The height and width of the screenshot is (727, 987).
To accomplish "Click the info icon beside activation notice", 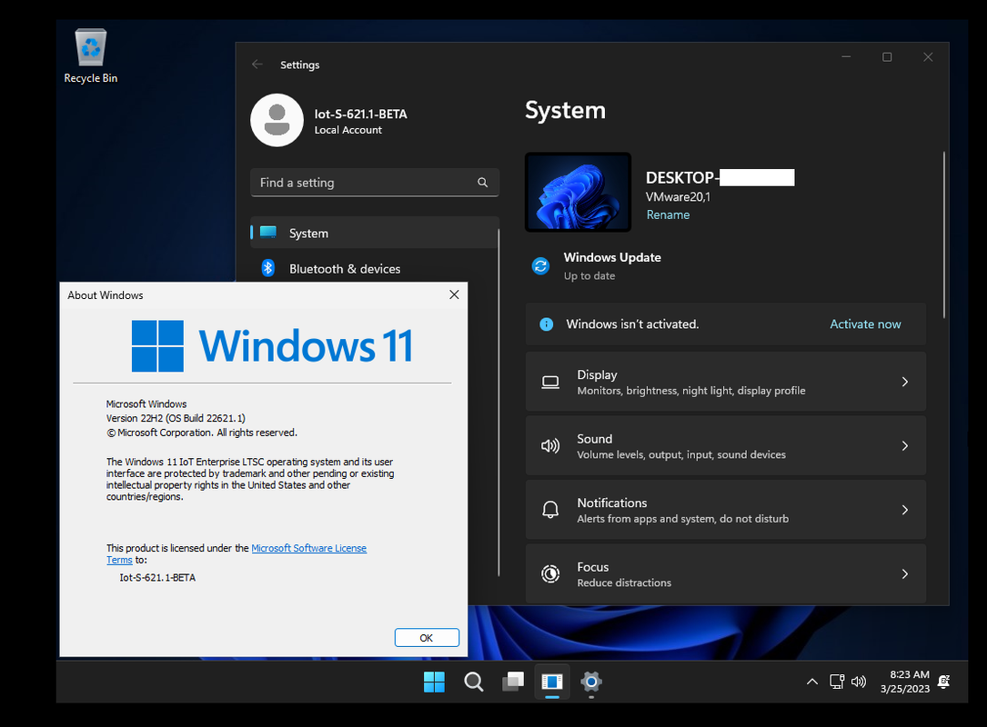I will coord(547,324).
